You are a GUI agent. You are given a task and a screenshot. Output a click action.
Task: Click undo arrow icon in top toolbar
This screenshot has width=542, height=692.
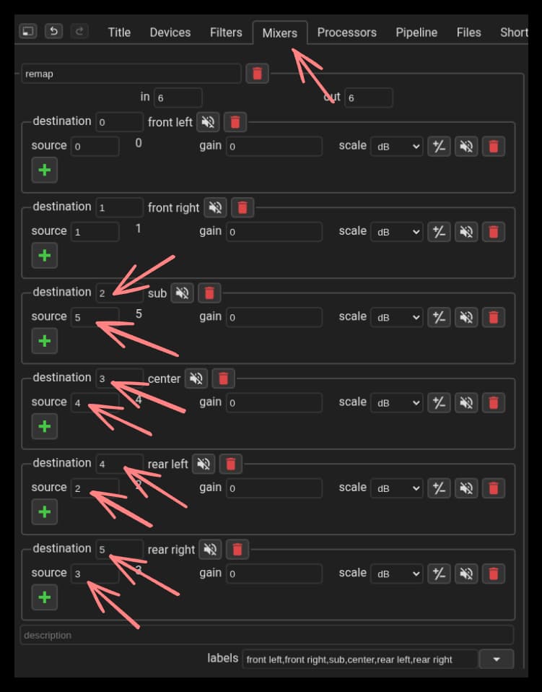tap(53, 31)
